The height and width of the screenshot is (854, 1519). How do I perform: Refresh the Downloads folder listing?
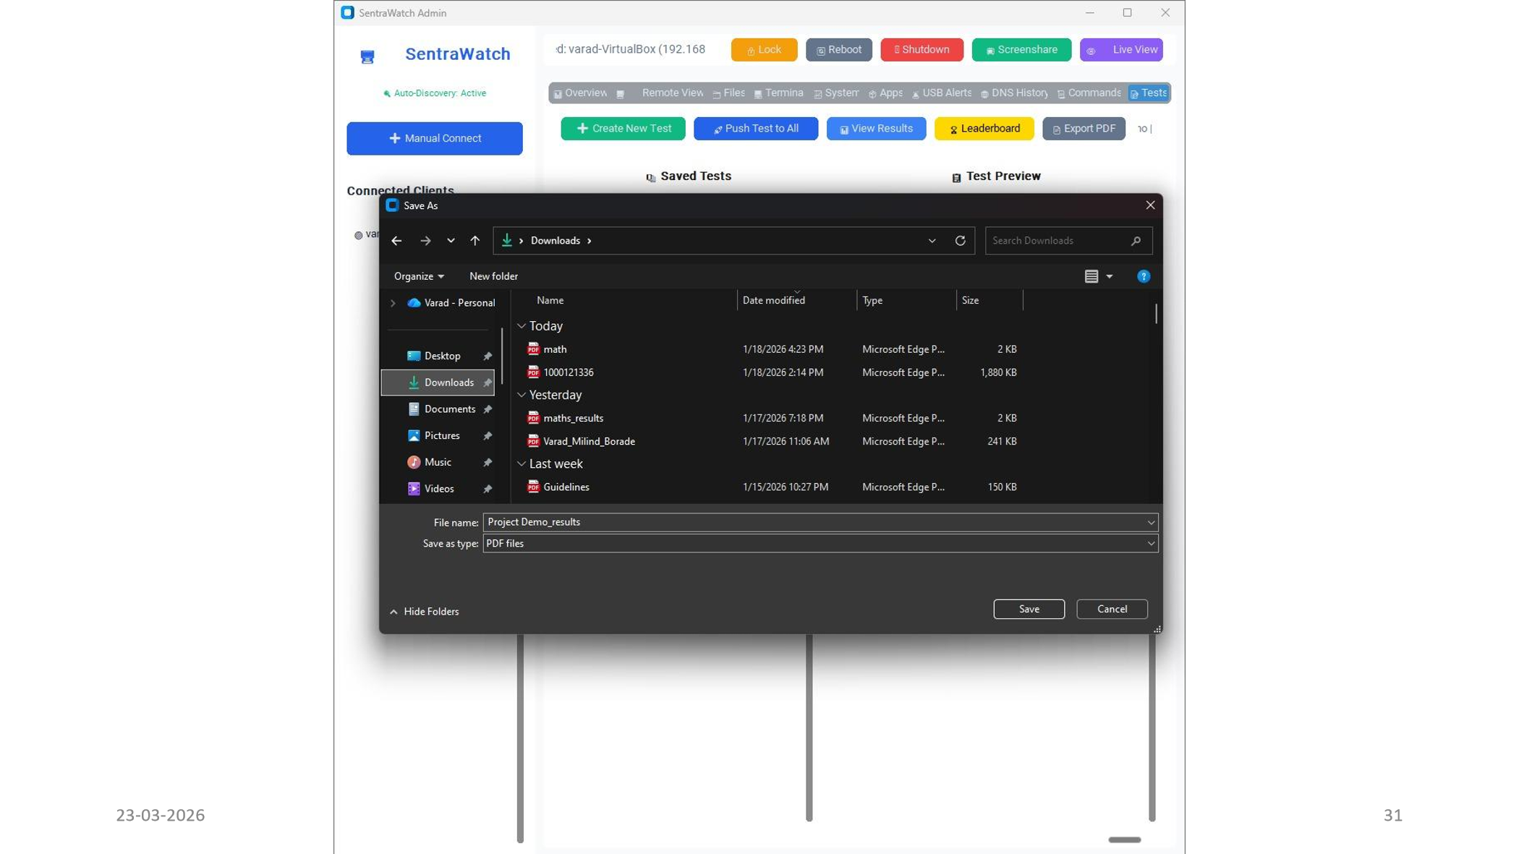(960, 241)
